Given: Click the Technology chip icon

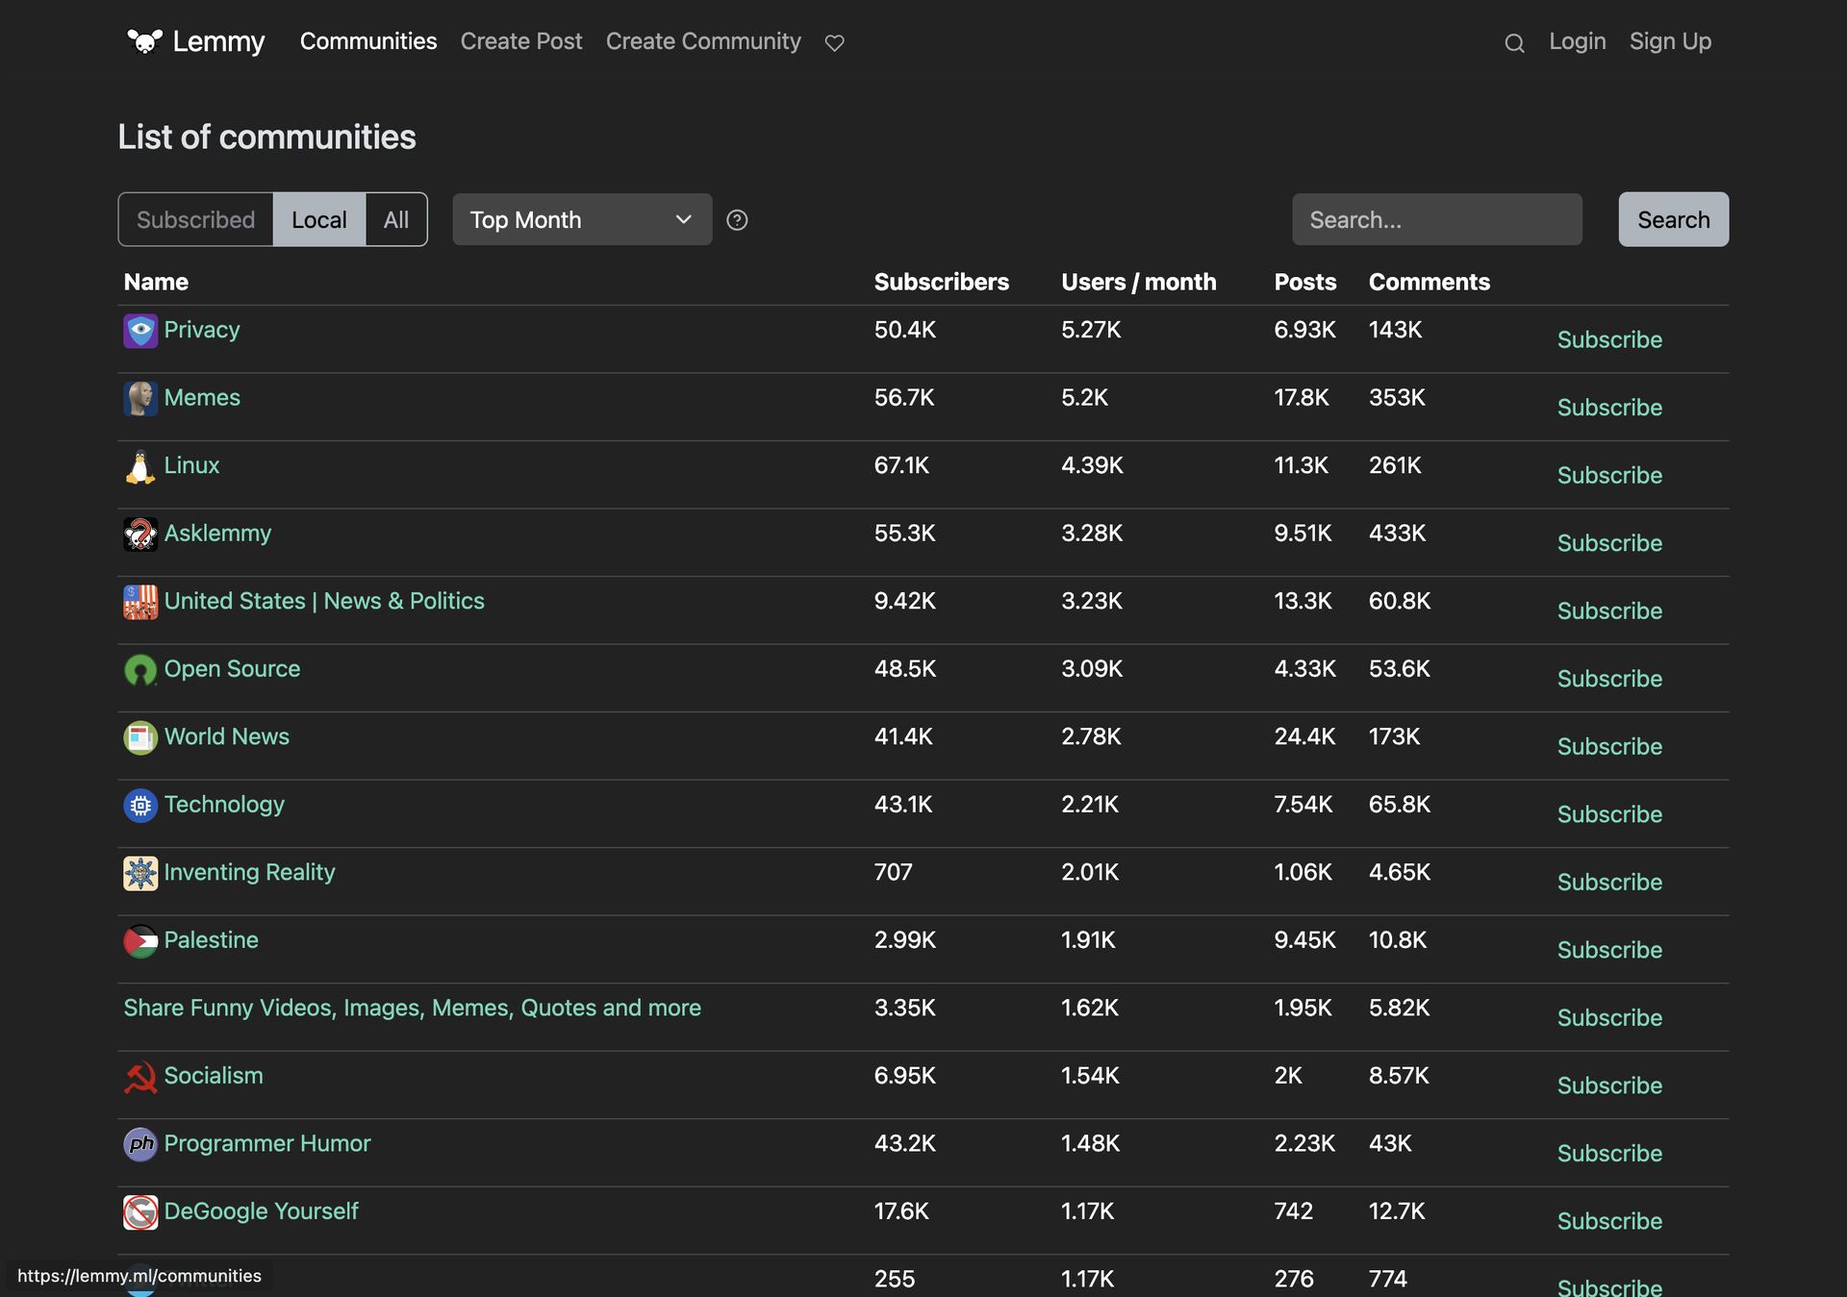Looking at the screenshot, I should pyautogui.click(x=140, y=805).
